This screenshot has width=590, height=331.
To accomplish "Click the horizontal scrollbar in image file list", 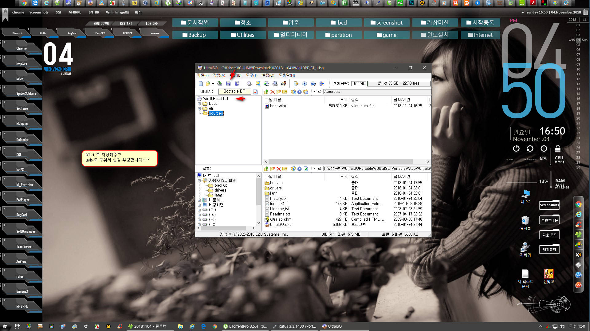I will 340,162.
